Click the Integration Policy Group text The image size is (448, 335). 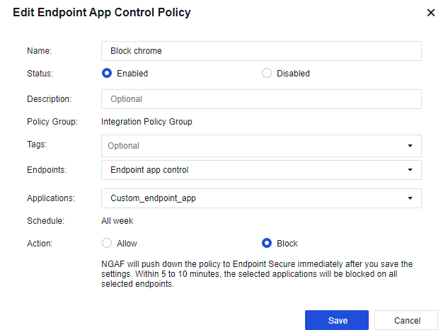pos(147,122)
